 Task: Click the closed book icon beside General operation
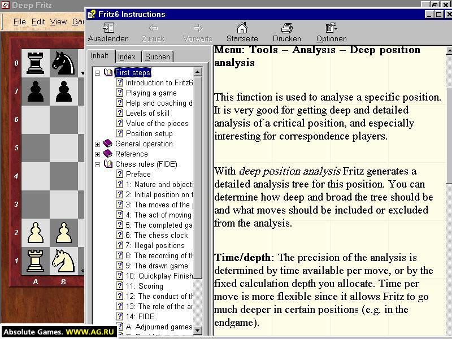click(x=108, y=144)
